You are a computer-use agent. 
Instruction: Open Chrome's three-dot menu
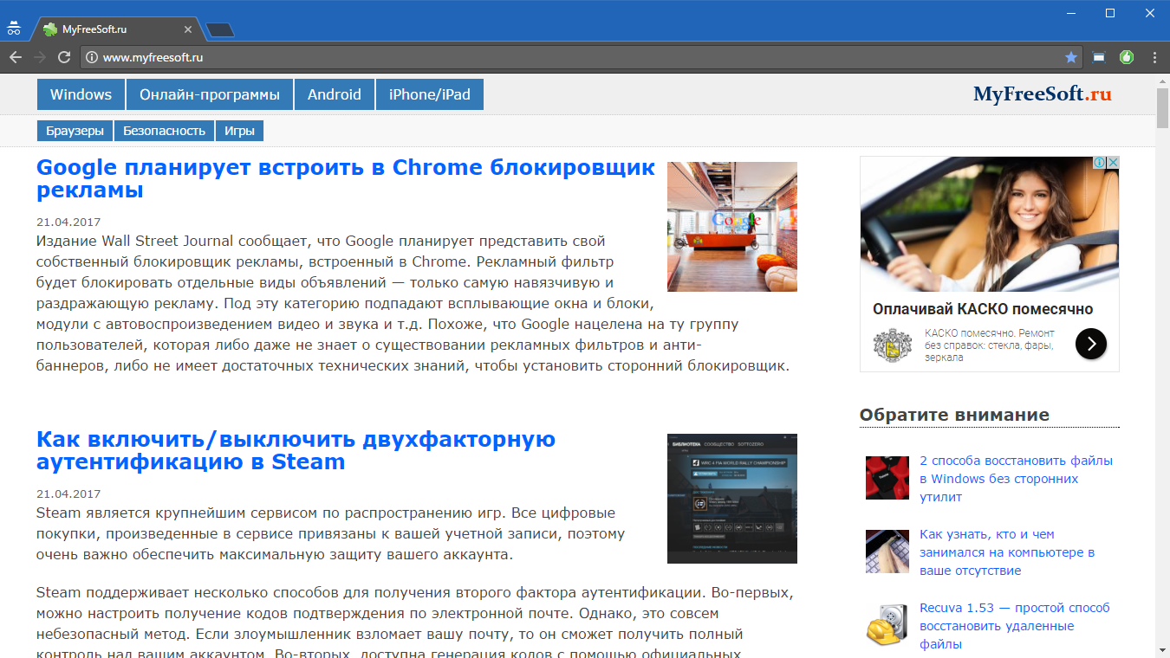click(x=1154, y=57)
